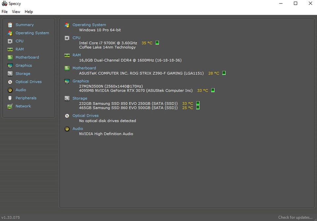Image resolution: width=317 pixels, height=221 pixels.
Task: Click the CPU heading link in main panel
Action: click(76, 38)
